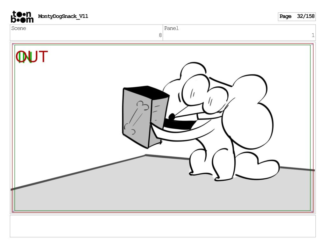
Task: Click the empty notes box below the panel
Action: point(163,226)
